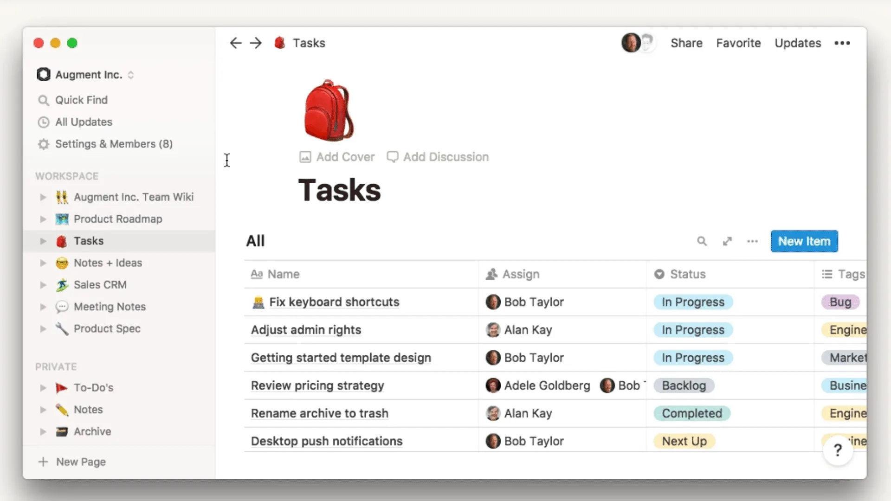Click the New Item button
This screenshot has width=891, height=501.
pyautogui.click(x=804, y=241)
